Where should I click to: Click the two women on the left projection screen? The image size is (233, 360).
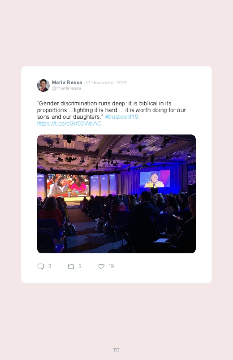point(68,186)
